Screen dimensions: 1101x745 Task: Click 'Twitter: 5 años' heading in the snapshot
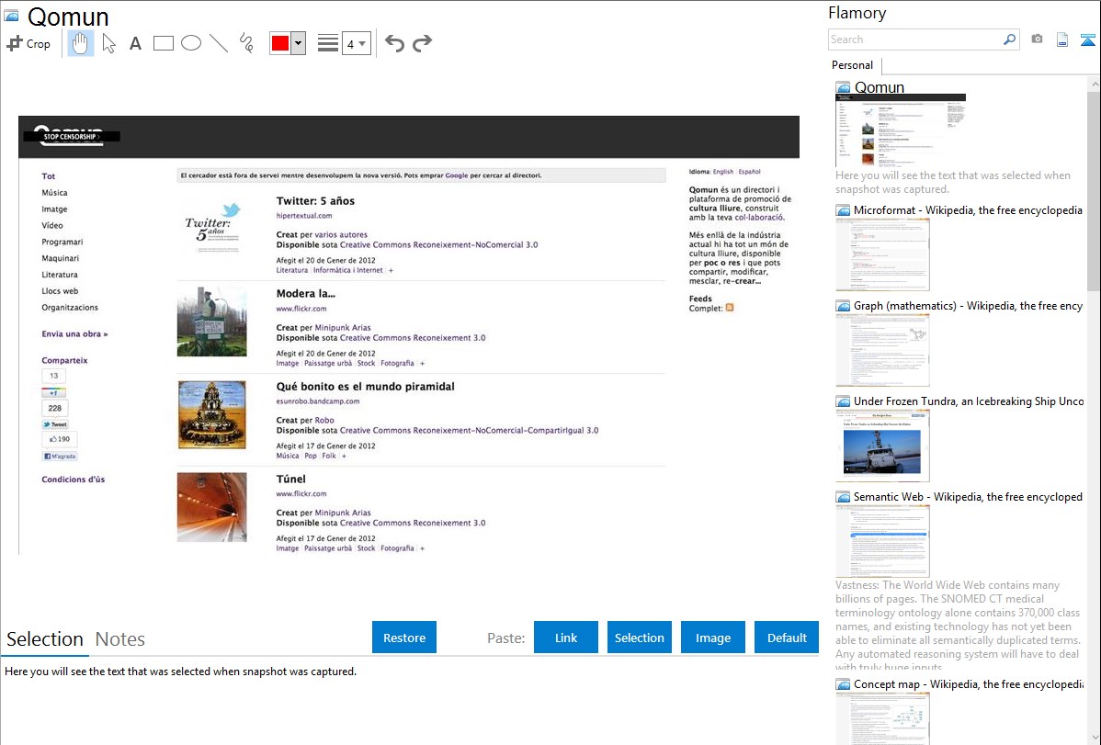coord(315,201)
